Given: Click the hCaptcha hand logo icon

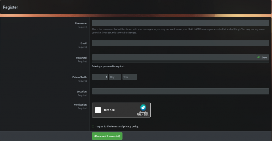Looking at the screenshot, I should click(143, 107).
